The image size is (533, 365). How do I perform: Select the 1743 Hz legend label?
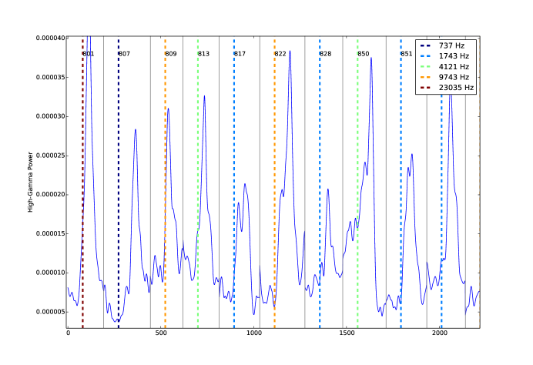[x=454, y=56]
